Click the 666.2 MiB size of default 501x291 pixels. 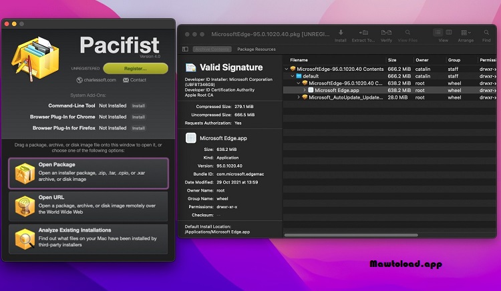tap(399, 76)
